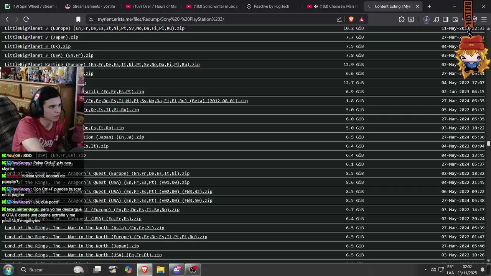Open the Brave main menu hamburger
Screen dimensions: 491x276
484,19
